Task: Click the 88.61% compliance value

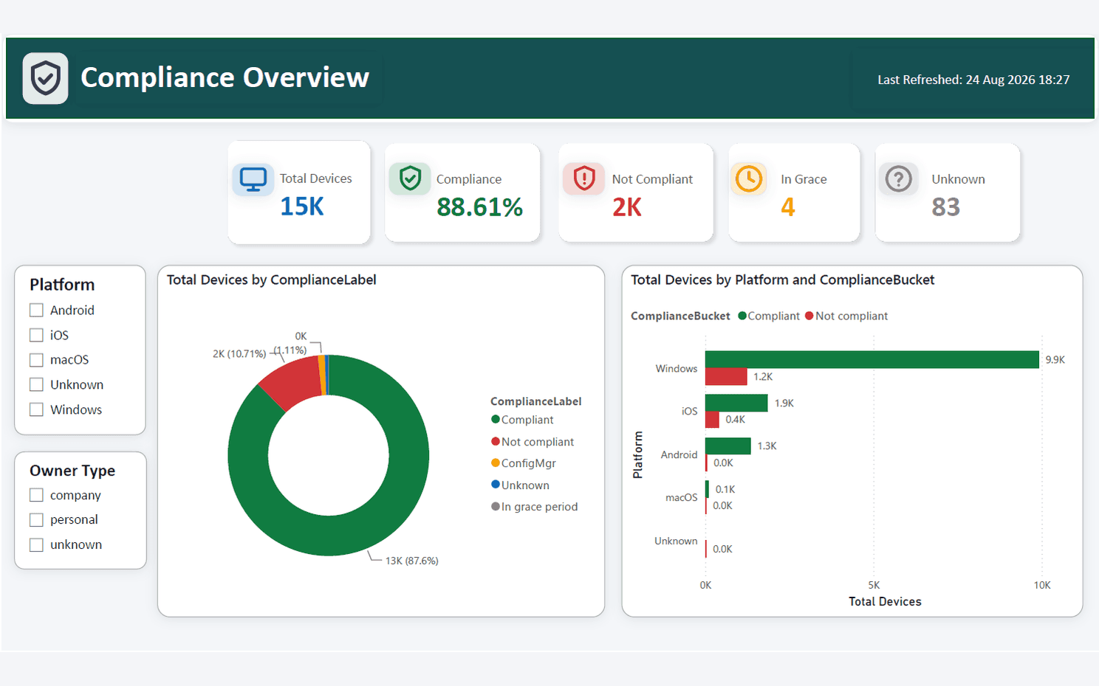Action: 480,207
